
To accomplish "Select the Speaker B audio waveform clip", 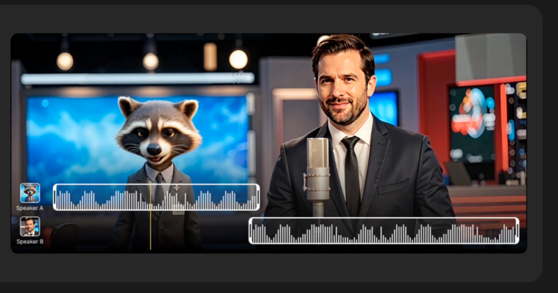I will click(384, 231).
